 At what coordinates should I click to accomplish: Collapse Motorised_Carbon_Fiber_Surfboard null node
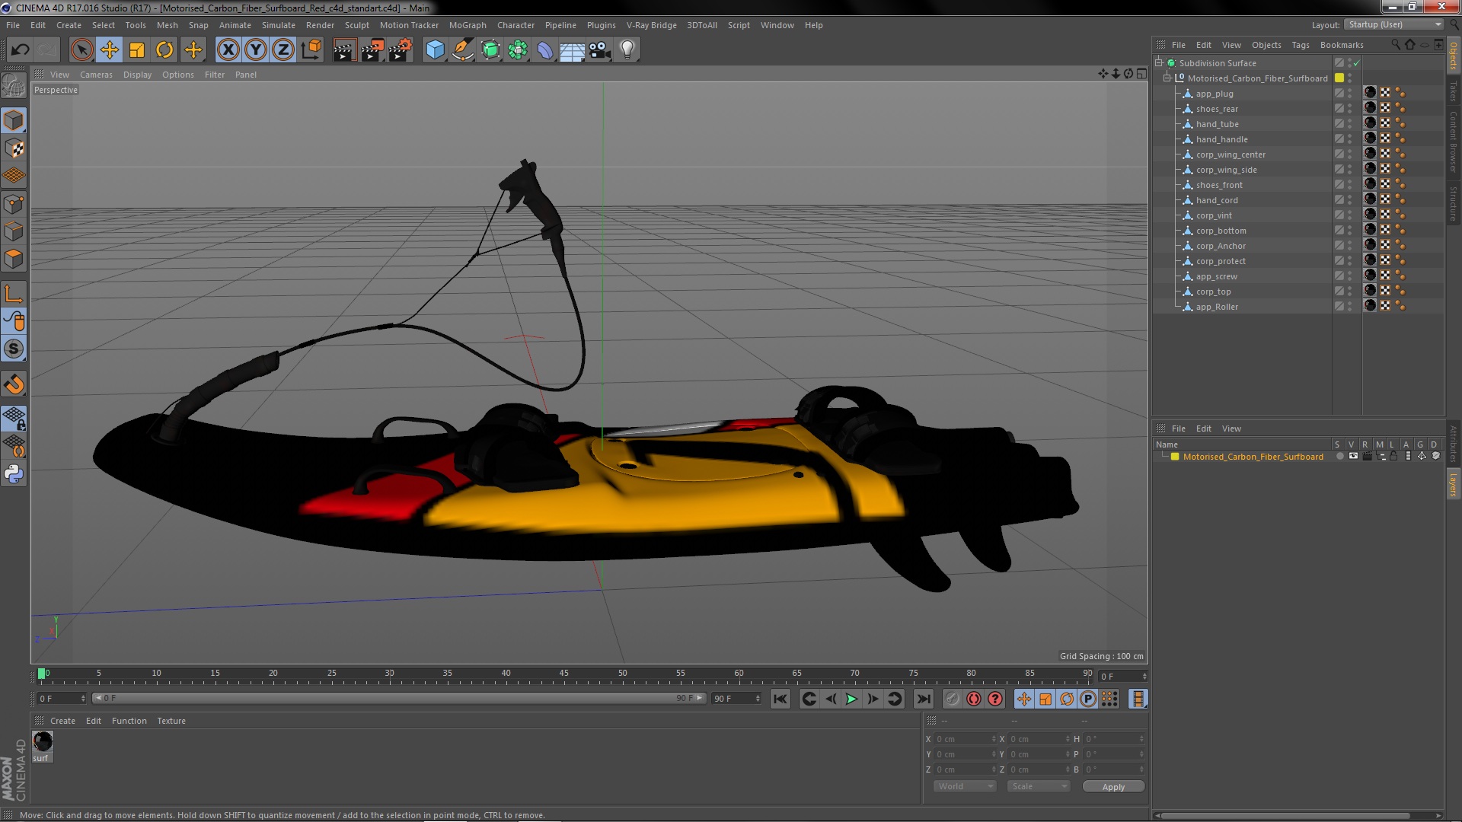click(1167, 78)
